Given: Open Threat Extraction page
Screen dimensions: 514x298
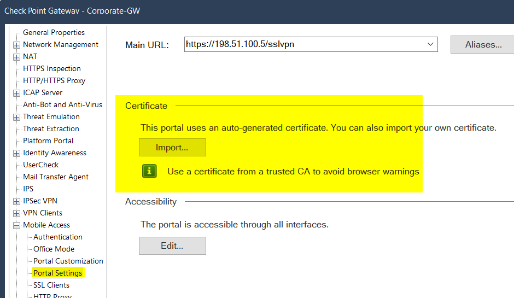Looking at the screenshot, I should [x=51, y=129].
